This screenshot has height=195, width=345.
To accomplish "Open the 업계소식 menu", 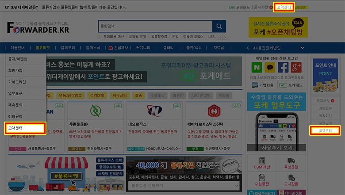I will pos(93,48).
